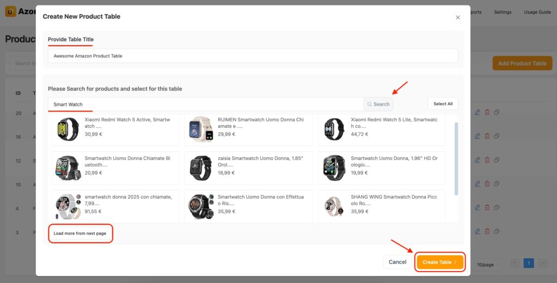557x283 pixels.
Task: Edit background table row ID 16
Action: pyautogui.click(x=478, y=136)
